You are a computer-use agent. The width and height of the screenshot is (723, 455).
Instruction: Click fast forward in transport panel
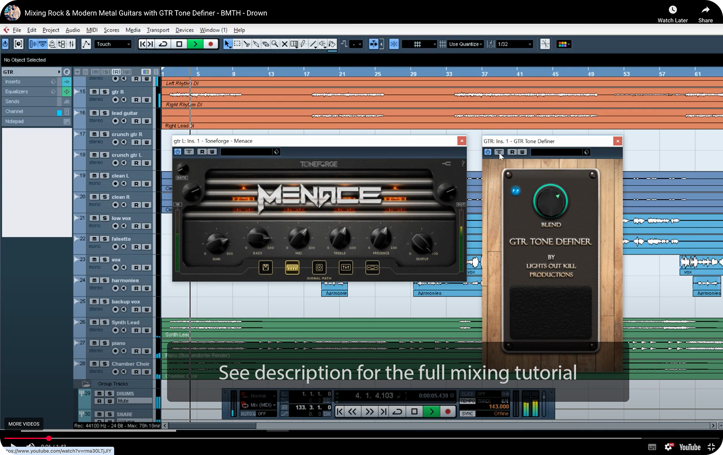coord(369,412)
